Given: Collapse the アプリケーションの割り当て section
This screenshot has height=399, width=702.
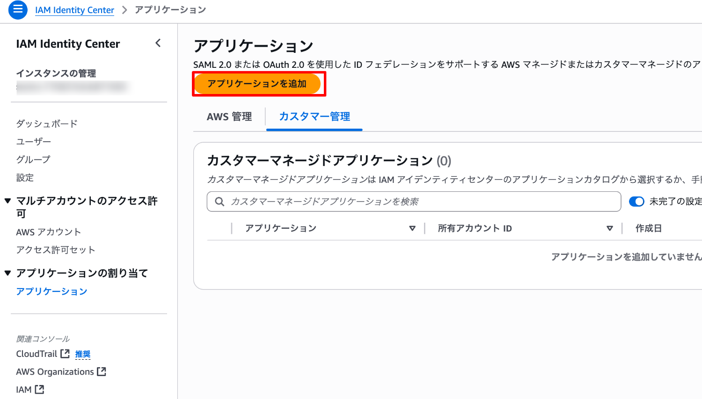Looking at the screenshot, I should [x=7, y=273].
